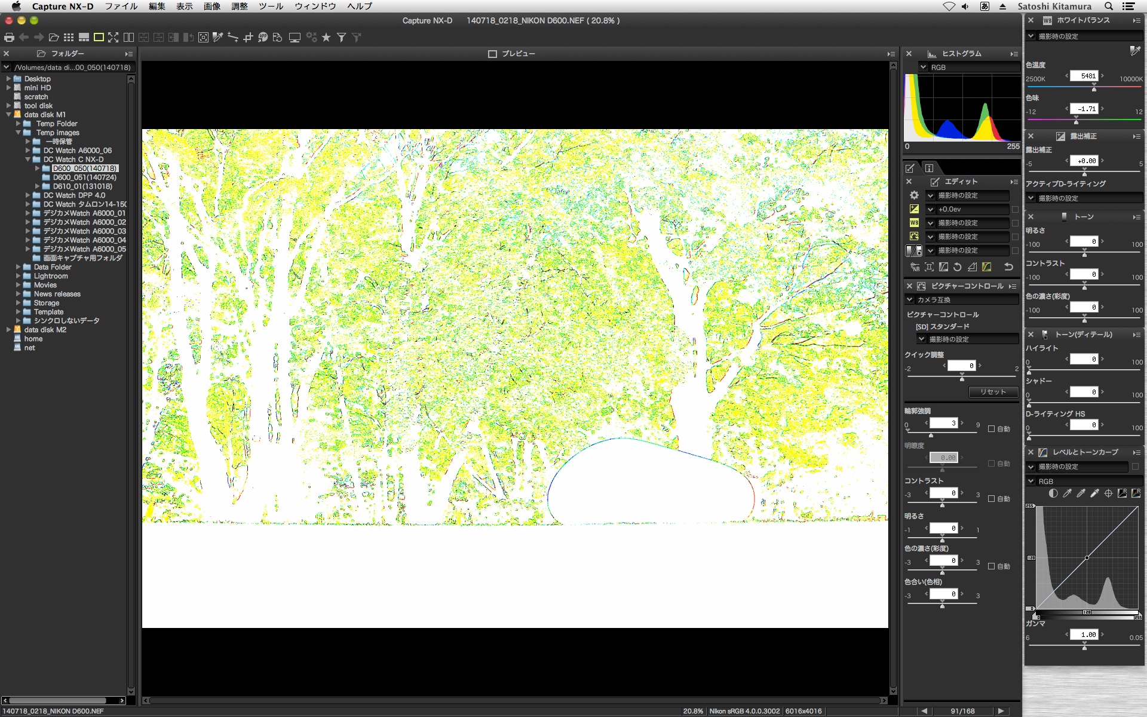The image size is (1147, 717).
Task: Select the crop tool in toolbar
Action: coord(248,38)
